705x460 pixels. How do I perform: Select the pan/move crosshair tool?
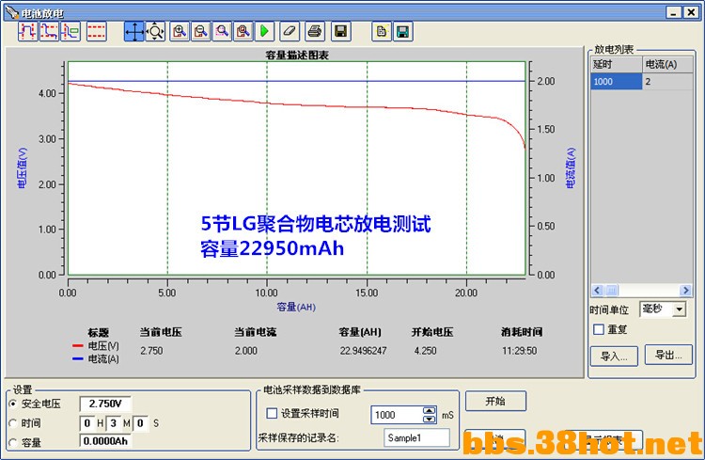134,31
